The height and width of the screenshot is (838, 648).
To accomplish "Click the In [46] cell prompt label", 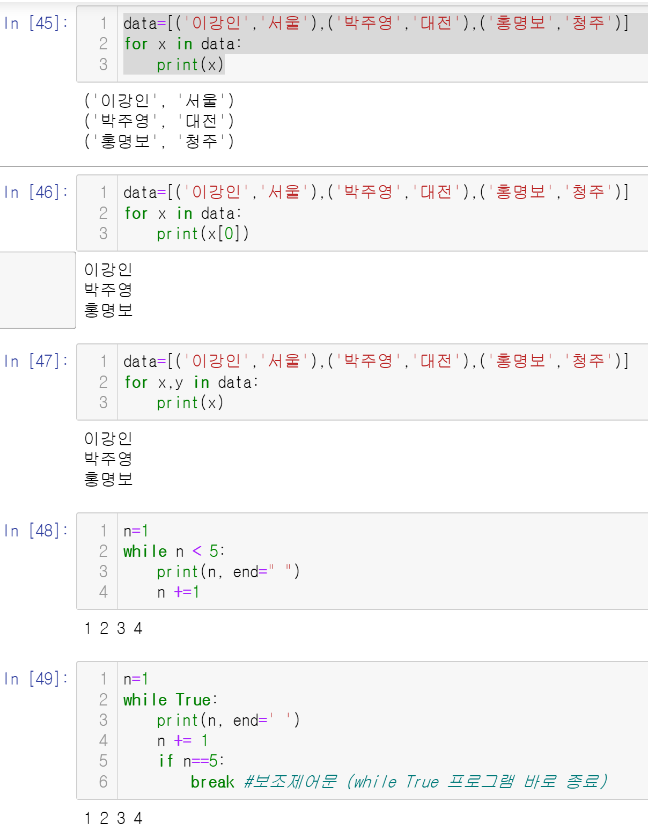I will 36,192.
